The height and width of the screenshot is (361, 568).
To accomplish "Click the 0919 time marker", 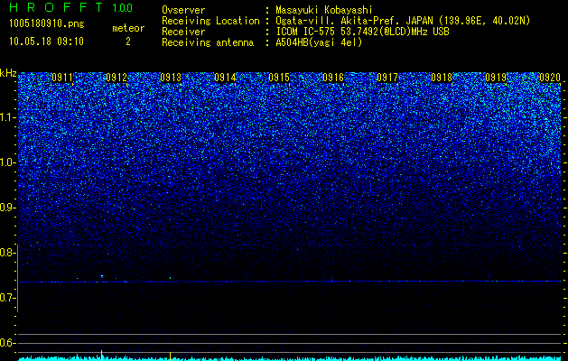I will pyautogui.click(x=496, y=78).
